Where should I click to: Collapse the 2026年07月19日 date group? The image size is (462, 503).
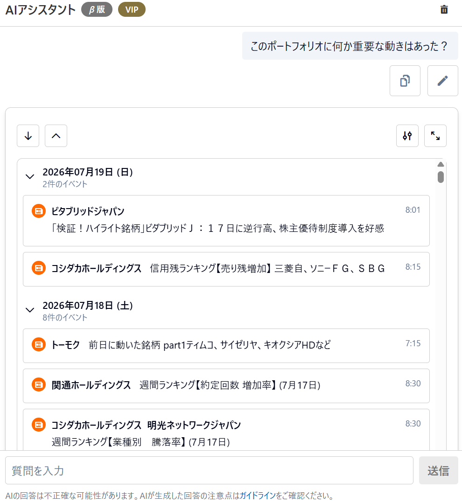(x=30, y=176)
